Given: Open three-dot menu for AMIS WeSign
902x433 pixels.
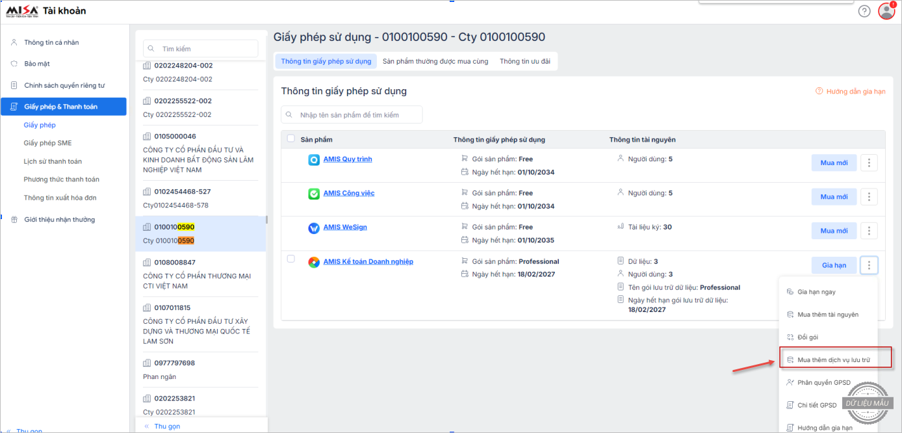Looking at the screenshot, I should [x=869, y=231].
